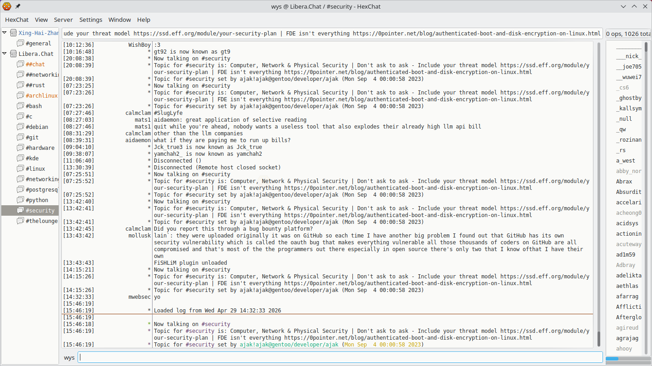This screenshot has height=366, width=652.
Task: Choose the channel icon beside #archlinux
Action: click(20, 96)
